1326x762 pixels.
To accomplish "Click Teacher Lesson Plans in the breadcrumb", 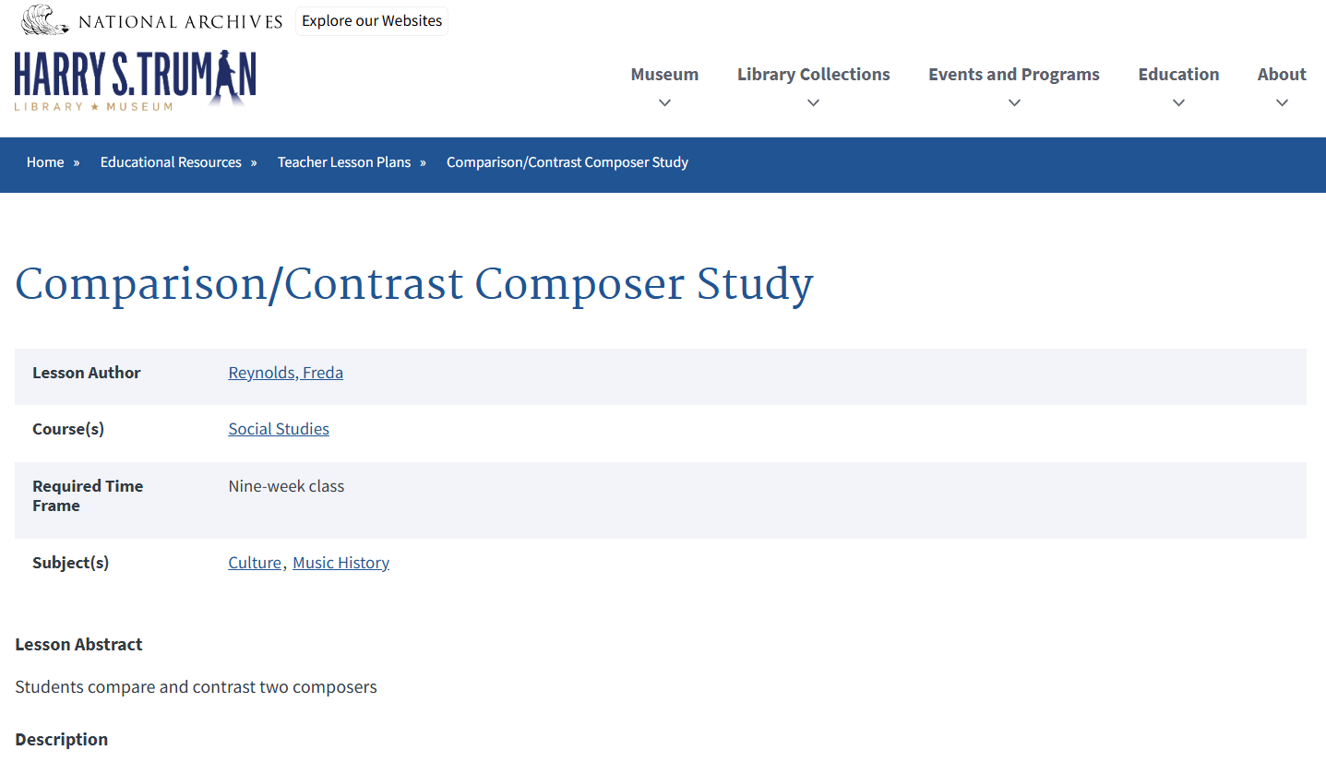I will point(343,161).
